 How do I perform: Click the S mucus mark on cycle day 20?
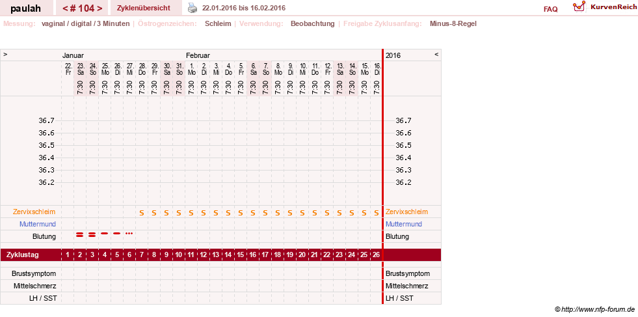tap(302, 213)
